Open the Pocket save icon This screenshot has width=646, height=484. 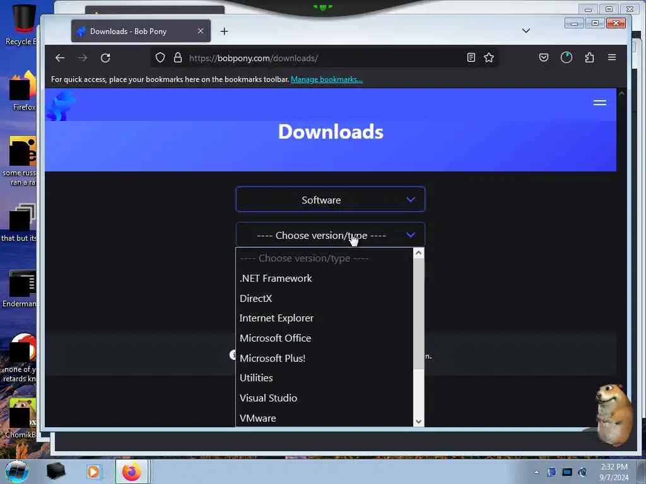[543, 57]
